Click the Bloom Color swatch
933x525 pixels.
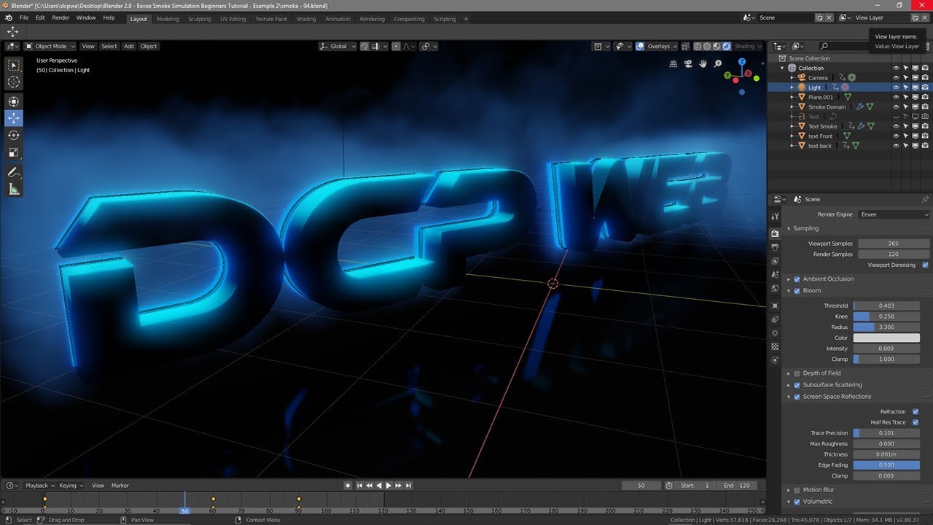(x=886, y=338)
